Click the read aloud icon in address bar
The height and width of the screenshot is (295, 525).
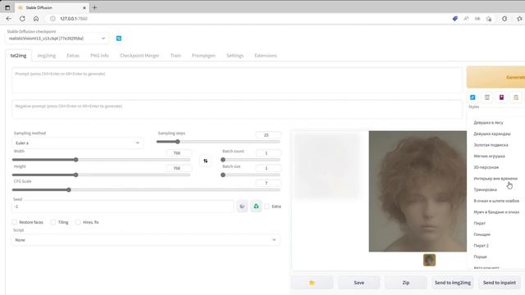click(466, 19)
